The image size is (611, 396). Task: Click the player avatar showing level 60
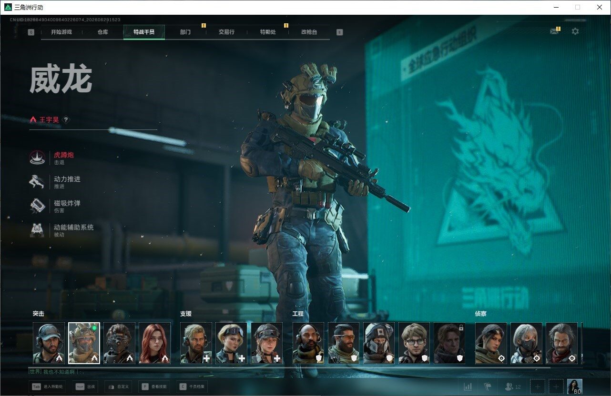point(574,387)
